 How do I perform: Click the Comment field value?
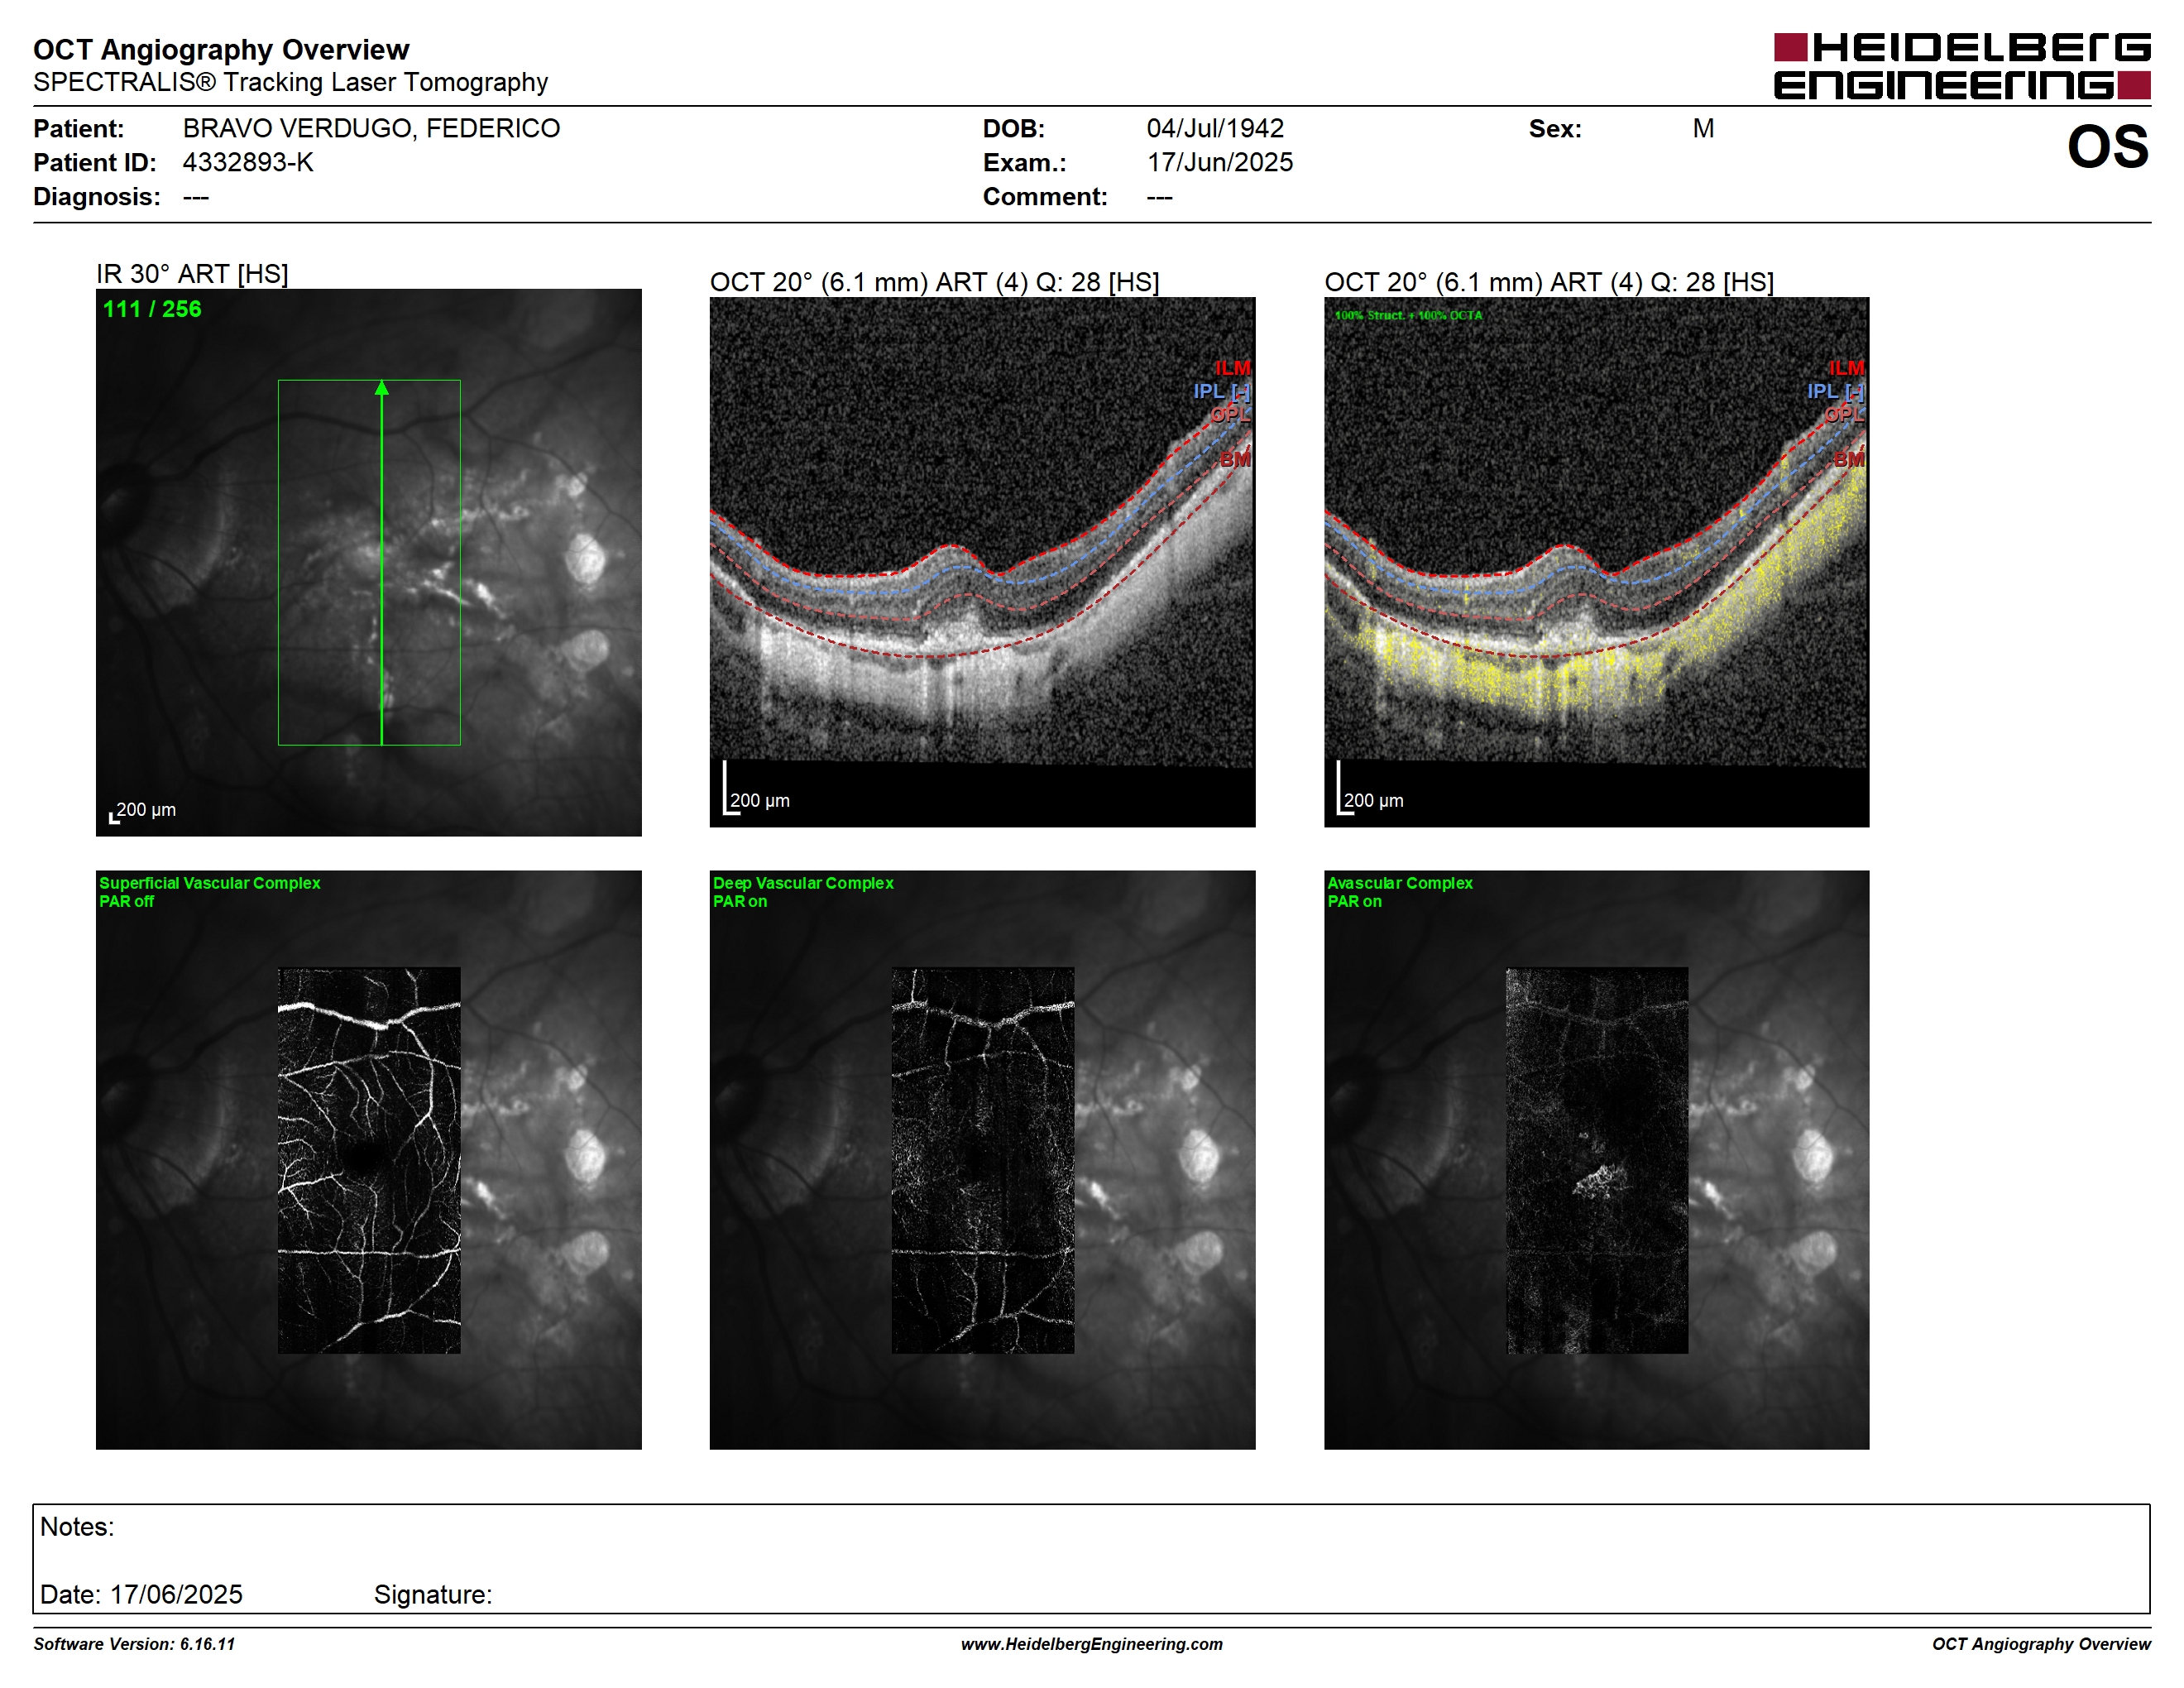(x=1159, y=197)
